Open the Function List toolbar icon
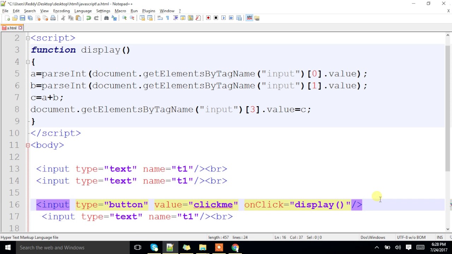Image resolution: width=452 pixels, height=254 pixels. coord(198,18)
